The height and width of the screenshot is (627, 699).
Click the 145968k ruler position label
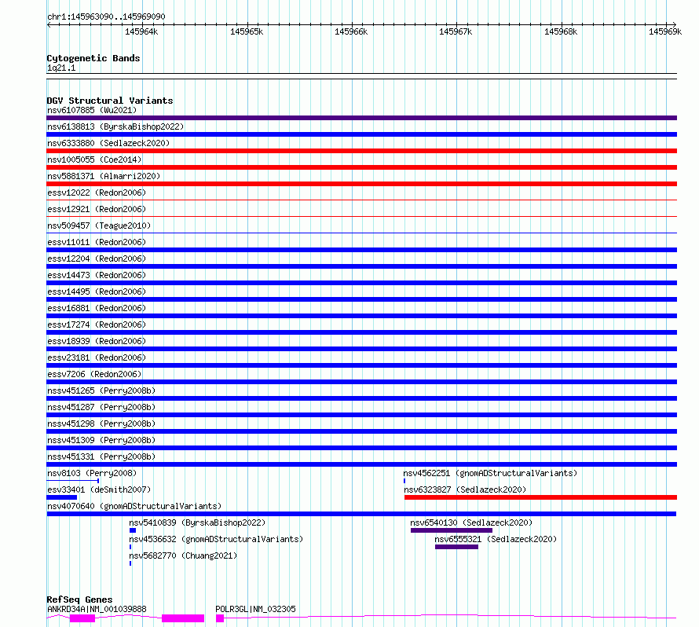(x=561, y=31)
